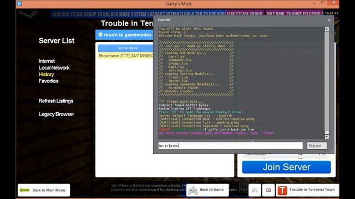The height and width of the screenshot is (199, 355).
Task: Select Local Network server list
Action: pyautogui.click(x=54, y=67)
